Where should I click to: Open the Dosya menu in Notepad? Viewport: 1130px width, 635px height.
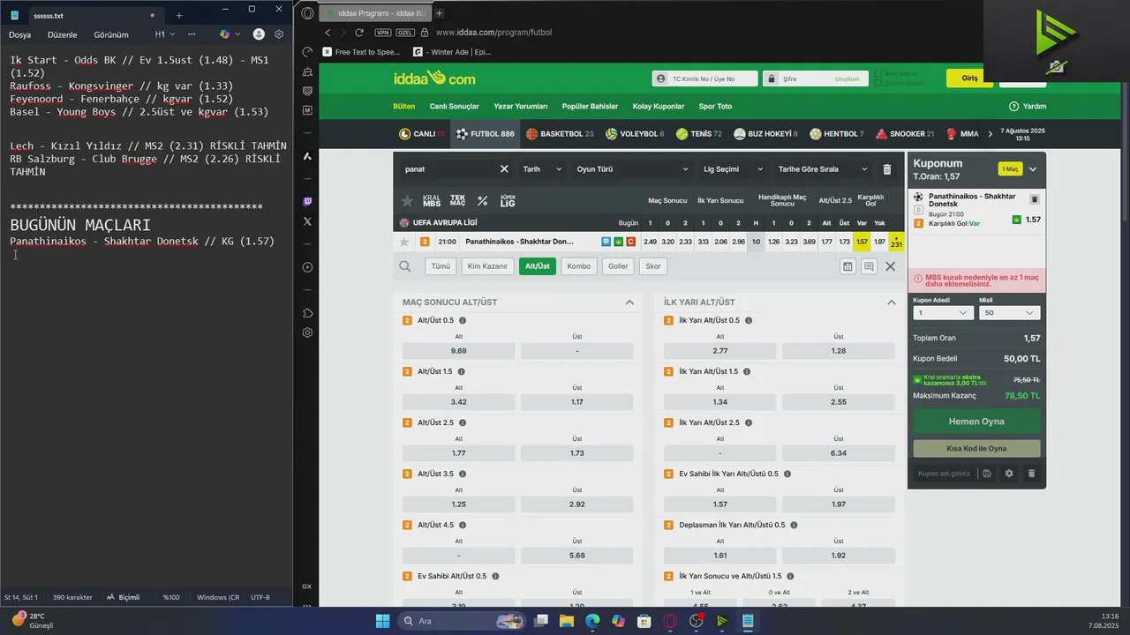(19, 35)
